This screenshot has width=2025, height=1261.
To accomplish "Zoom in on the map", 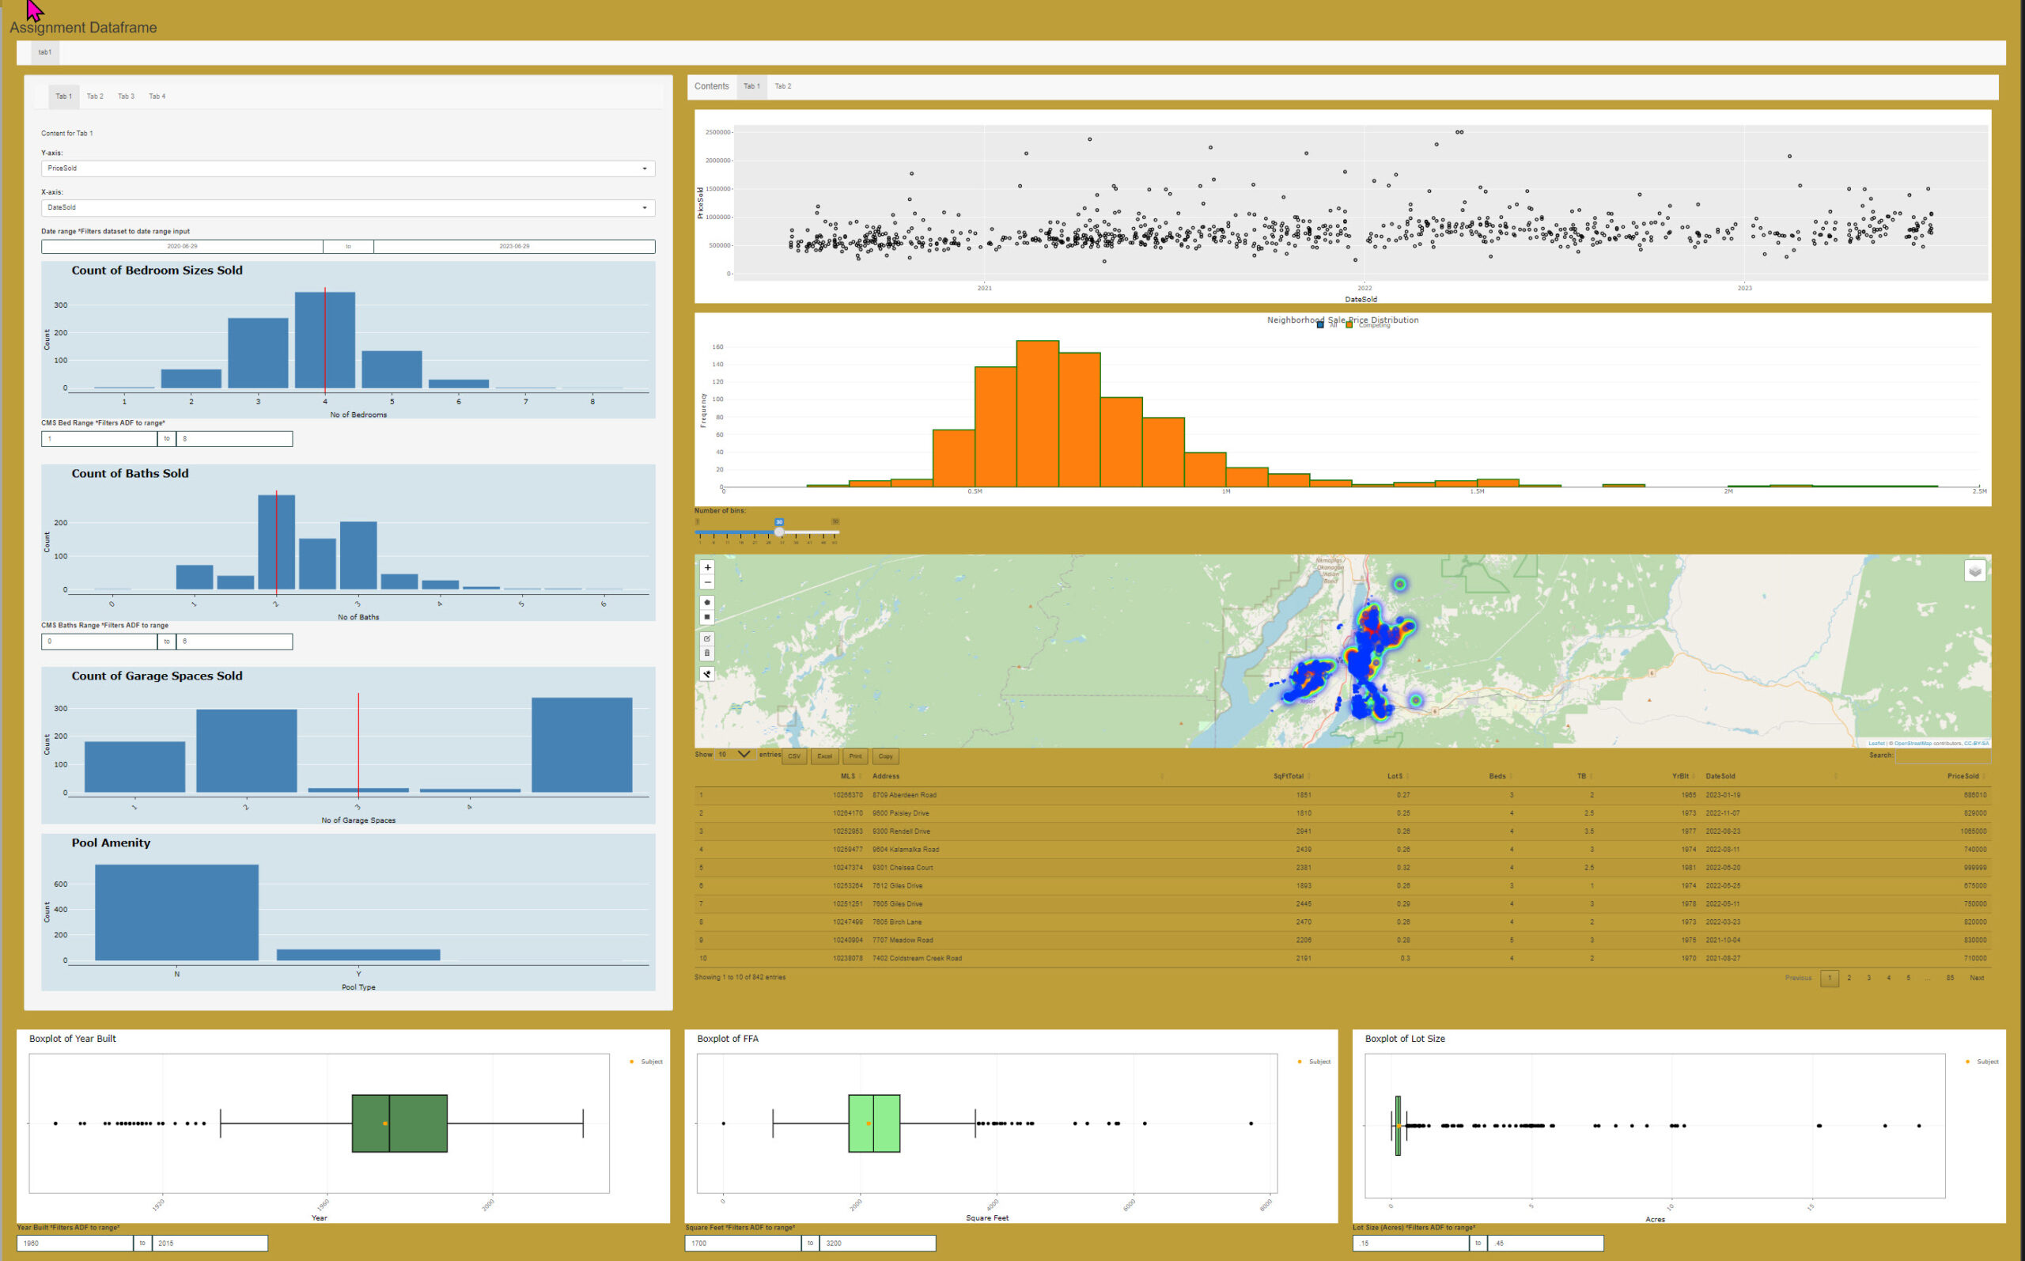I will click(x=708, y=568).
